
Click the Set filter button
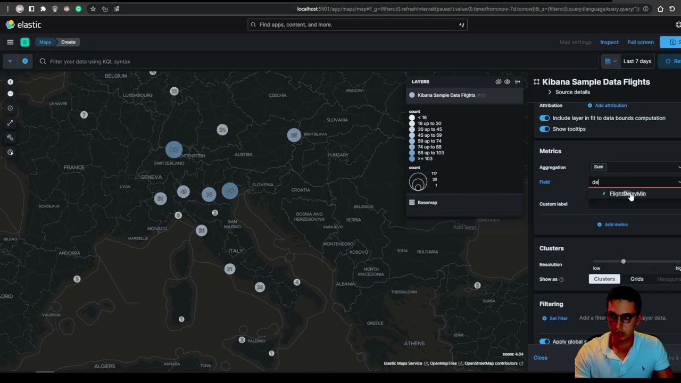[555, 318]
